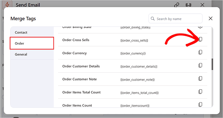Click the {{order_customer_details}} tag text
The height and width of the screenshot is (118, 223).
tap(139, 66)
